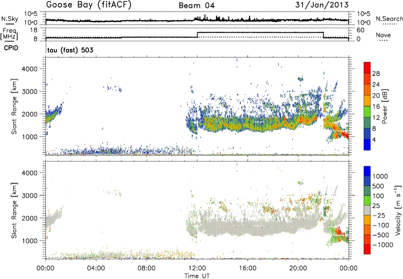Click the '500' velocity colorbar label
The height and width of the screenshot is (279, 403).
pos(379,186)
